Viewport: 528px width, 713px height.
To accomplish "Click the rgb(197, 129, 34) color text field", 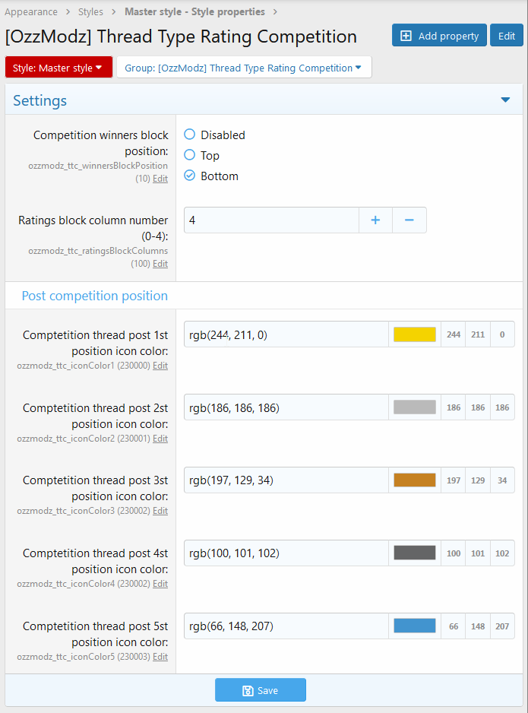I will pyautogui.click(x=286, y=480).
